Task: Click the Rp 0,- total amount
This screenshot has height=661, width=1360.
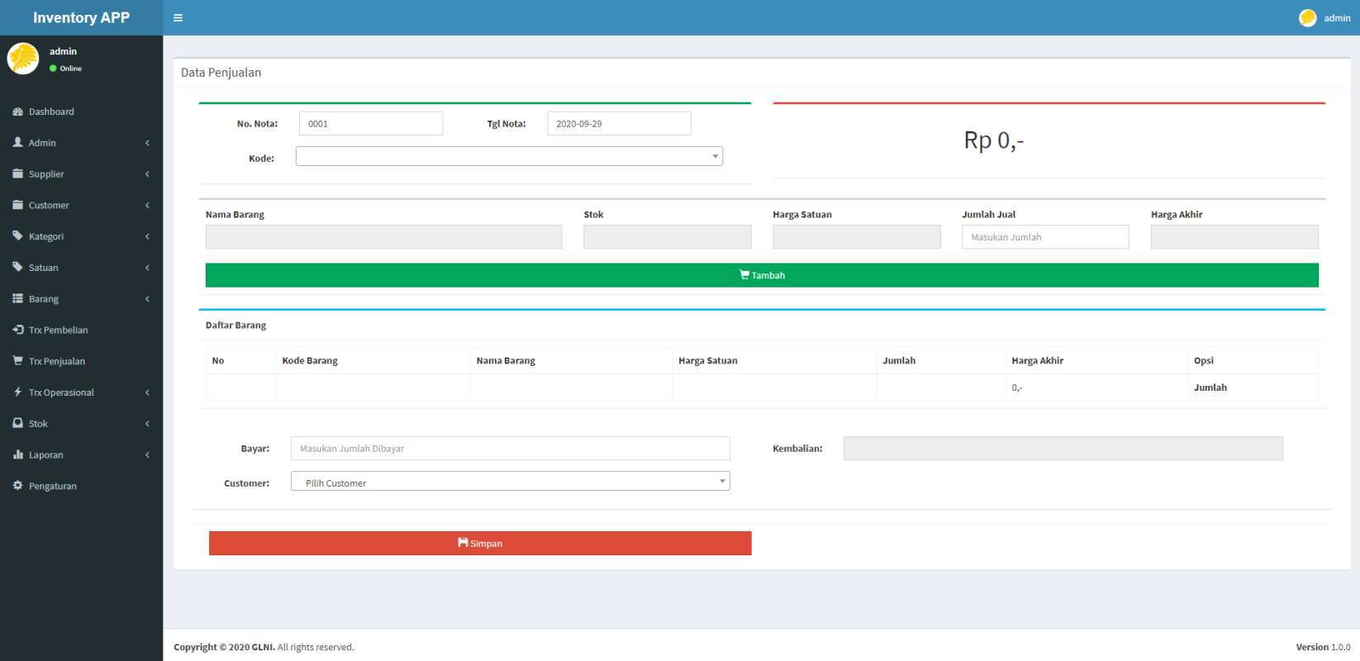Action: click(994, 140)
